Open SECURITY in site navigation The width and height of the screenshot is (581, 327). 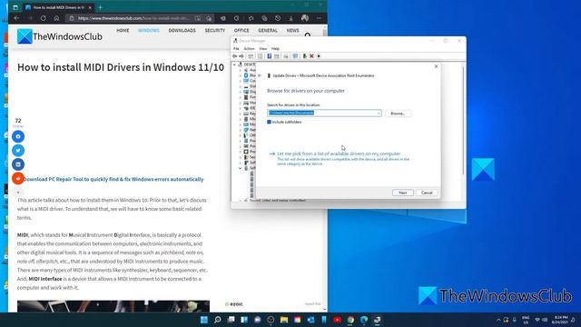tap(215, 30)
